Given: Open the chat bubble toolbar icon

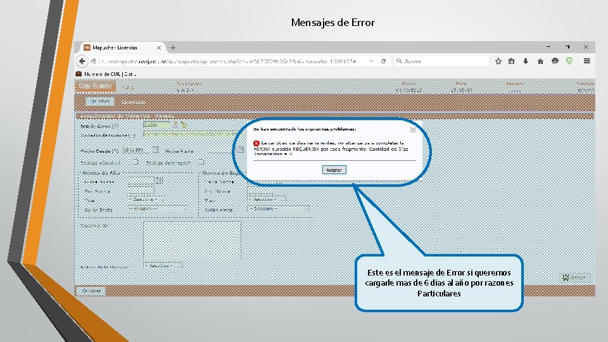Looking at the screenshot, I should coord(555,61).
